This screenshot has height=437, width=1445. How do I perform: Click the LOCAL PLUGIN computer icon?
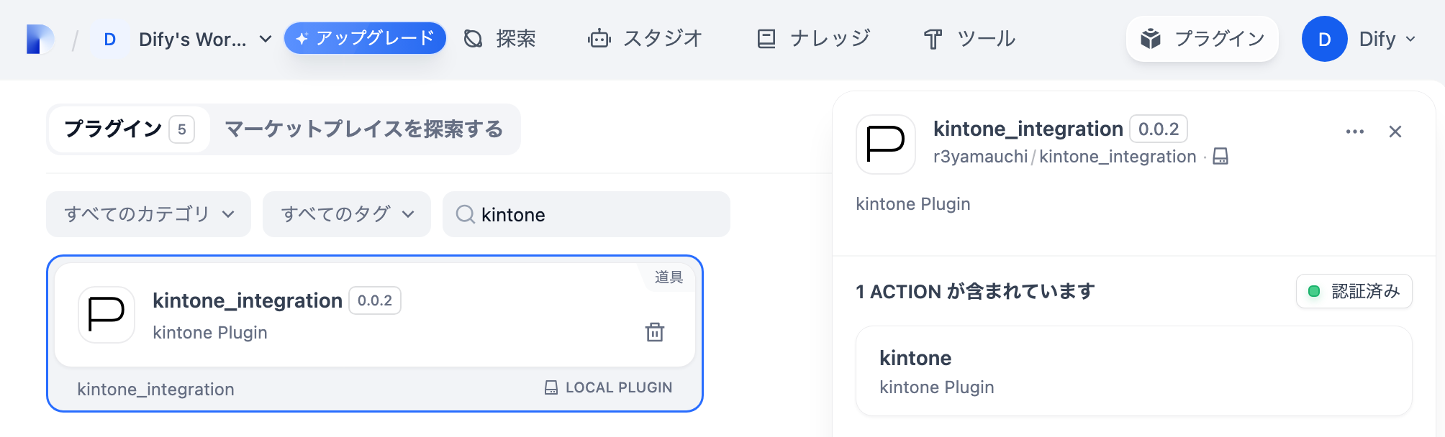551,387
